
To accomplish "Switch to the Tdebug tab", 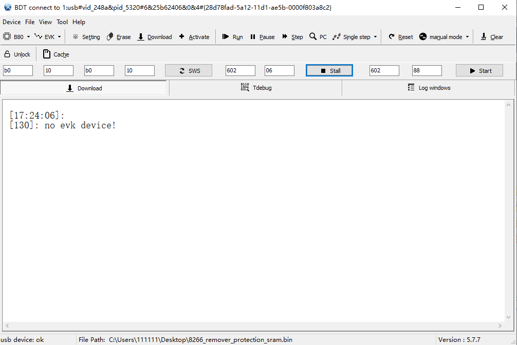I will point(256,88).
